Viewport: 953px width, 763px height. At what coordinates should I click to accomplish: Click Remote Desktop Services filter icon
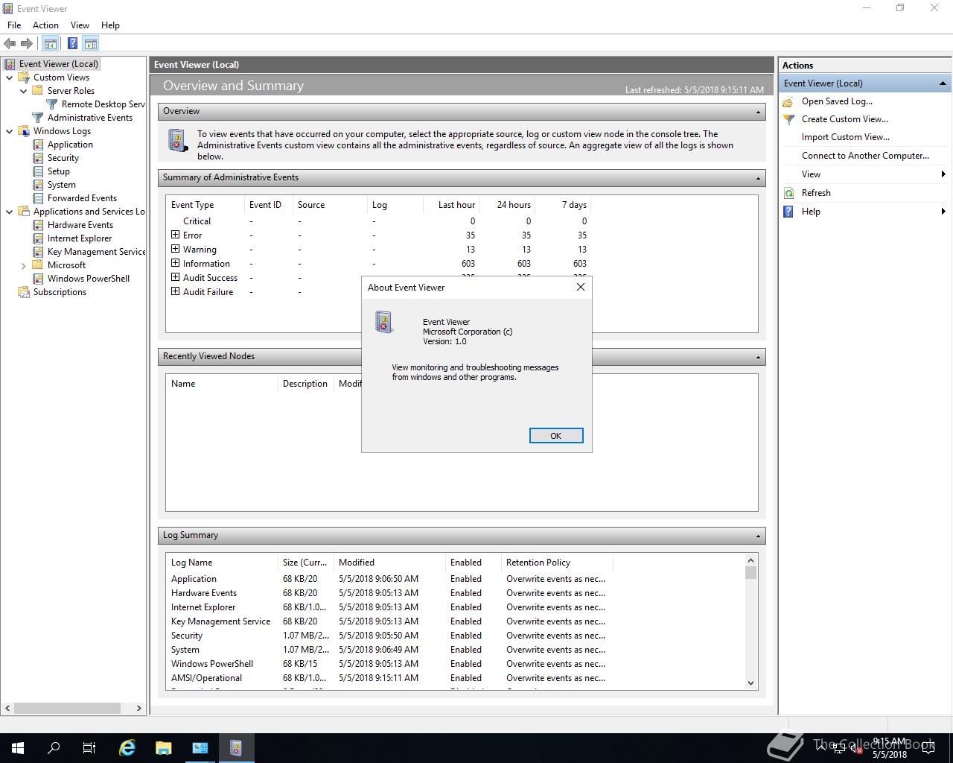[52, 104]
